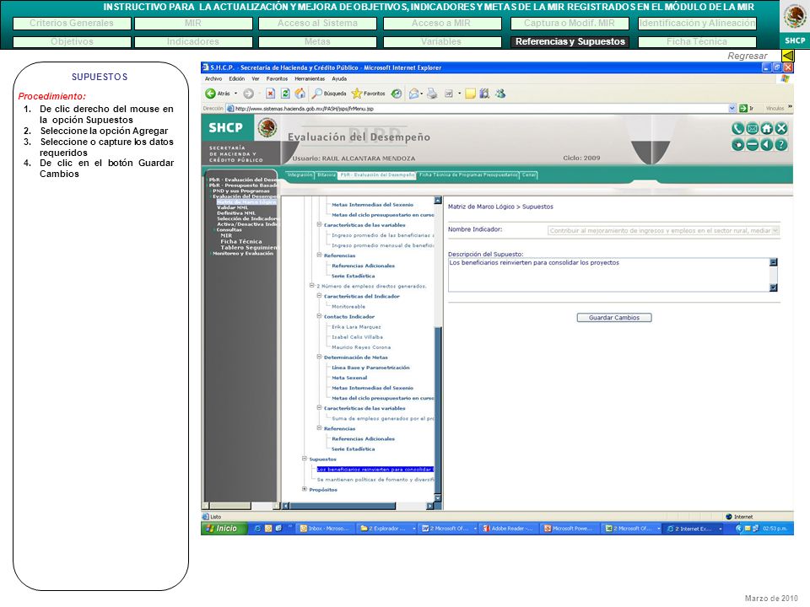
Task: Open Ficha Técnica de Programas Presupuestarios tab
Action: pos(468,175)
